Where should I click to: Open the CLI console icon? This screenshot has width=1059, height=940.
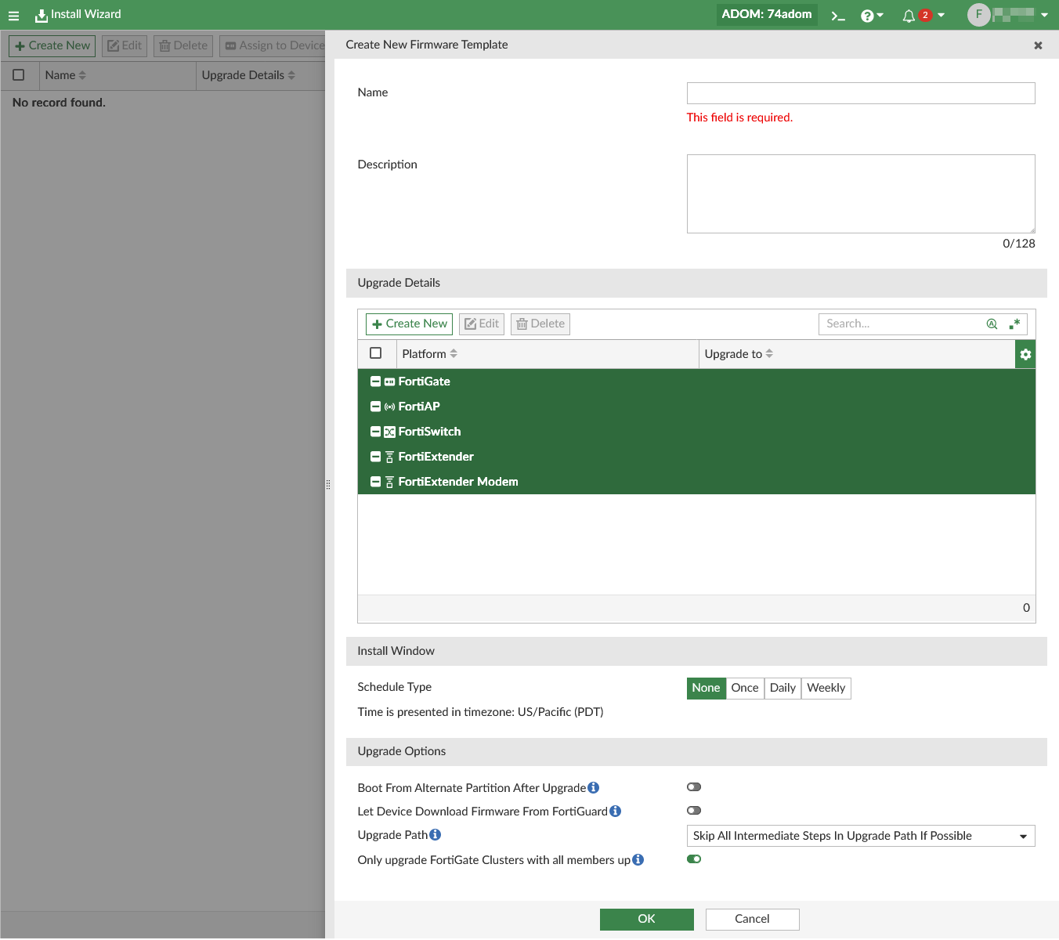coord(838,15)
